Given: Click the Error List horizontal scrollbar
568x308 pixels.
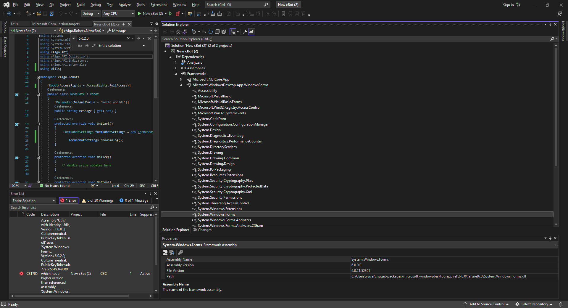Looking at the screenshot, I should coord(72,296).
